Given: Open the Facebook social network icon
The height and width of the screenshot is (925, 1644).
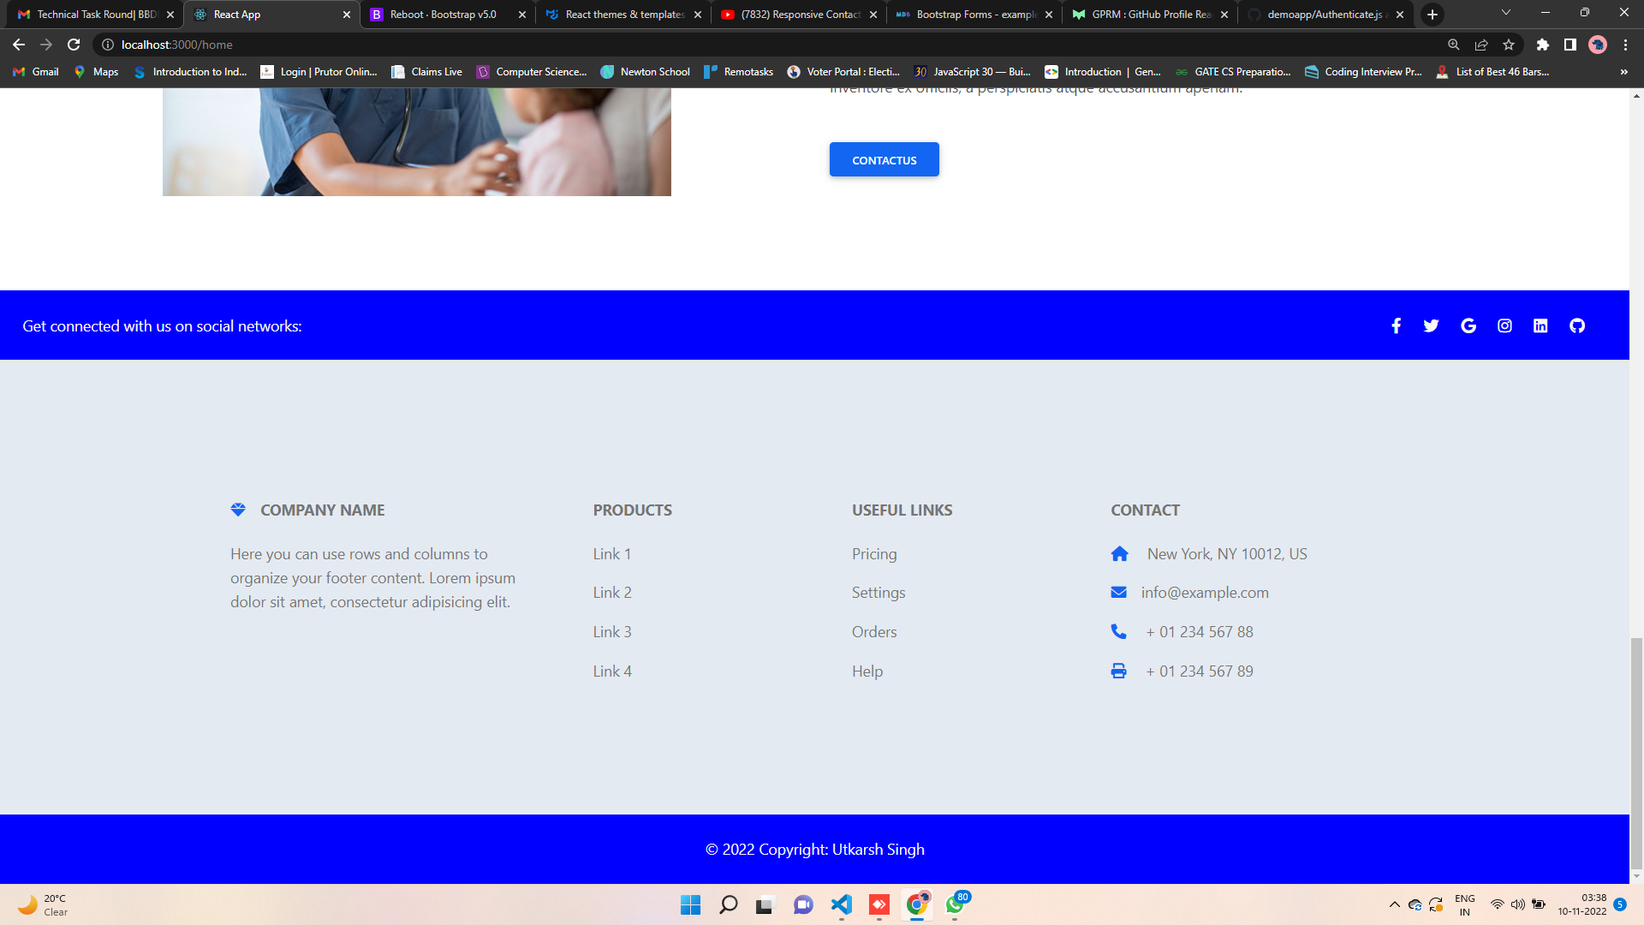Looking at the screenshot, I should pos(1397,325).
